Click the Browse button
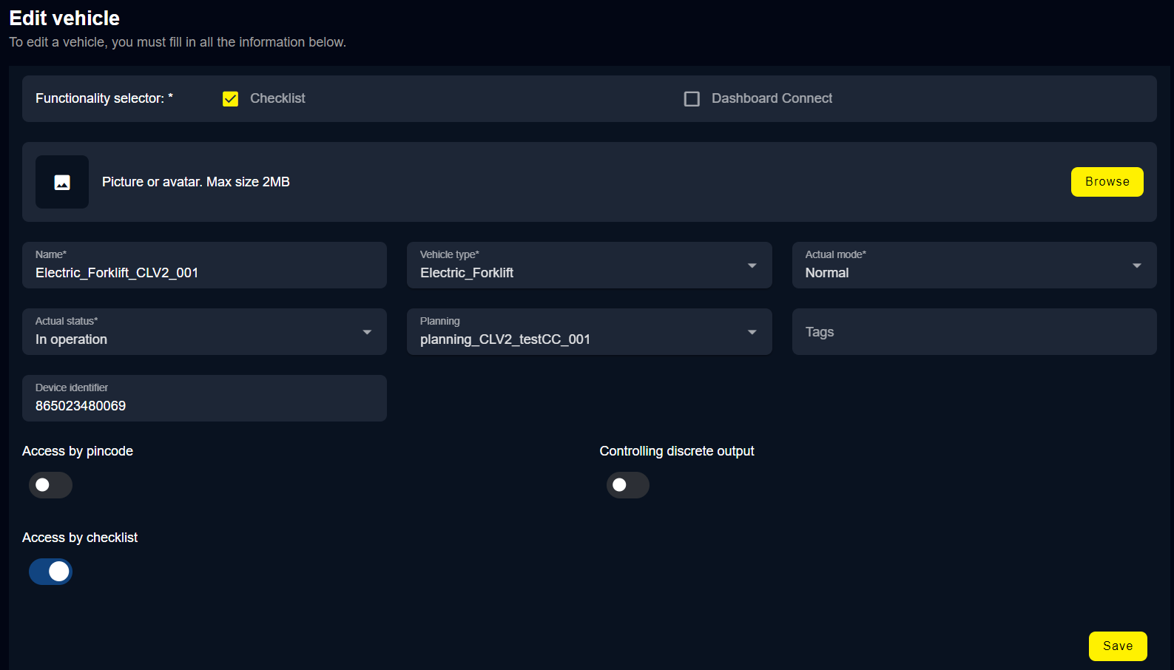Screen dimensions: 1174x670 tap(1107, 182)
